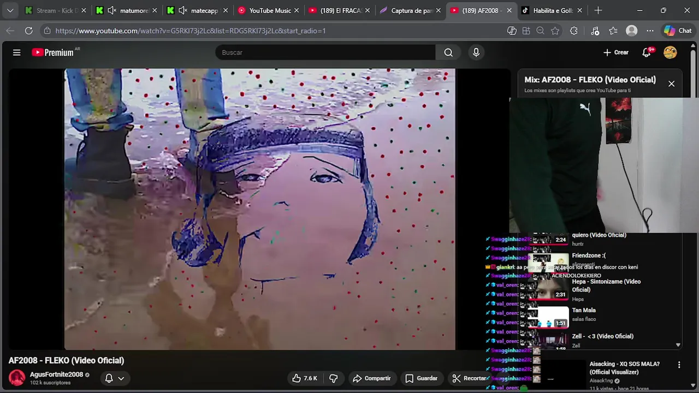Click the Crear create button
Image resolution: width=699 pixels, height=393 pixels.
(x=616, y=52)
